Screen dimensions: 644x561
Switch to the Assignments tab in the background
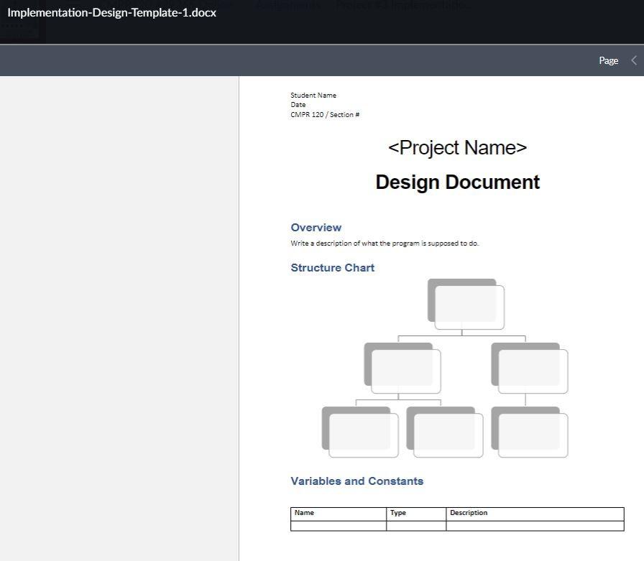pyautogui.click(x=287, y=4)
